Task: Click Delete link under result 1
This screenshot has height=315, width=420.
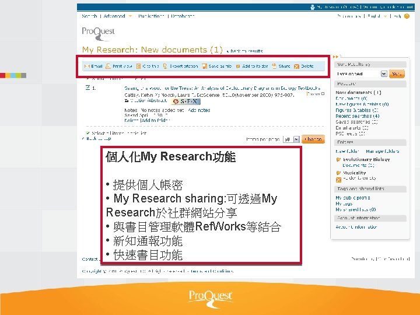Action: tap(131, 121)
